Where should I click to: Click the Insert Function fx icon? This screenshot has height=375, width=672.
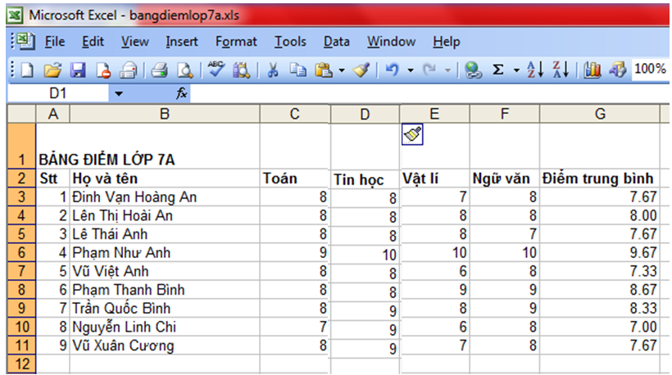coord(182,93)
